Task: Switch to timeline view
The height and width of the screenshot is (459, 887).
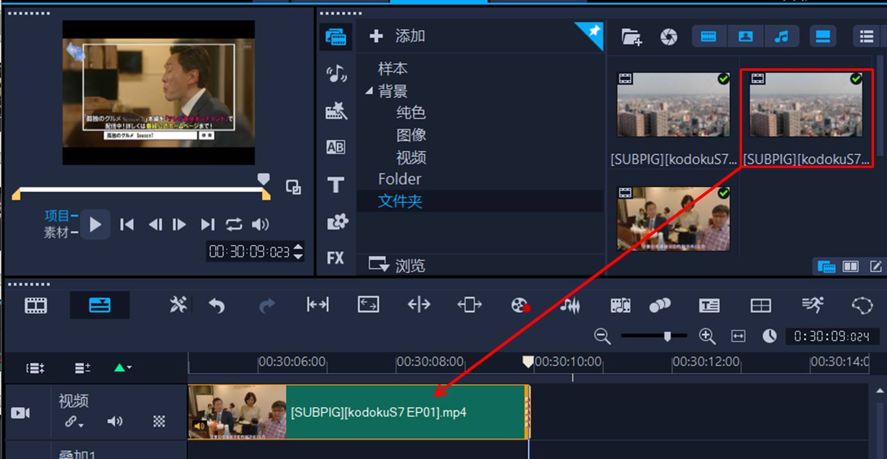Action: click(x=100, y=305)
